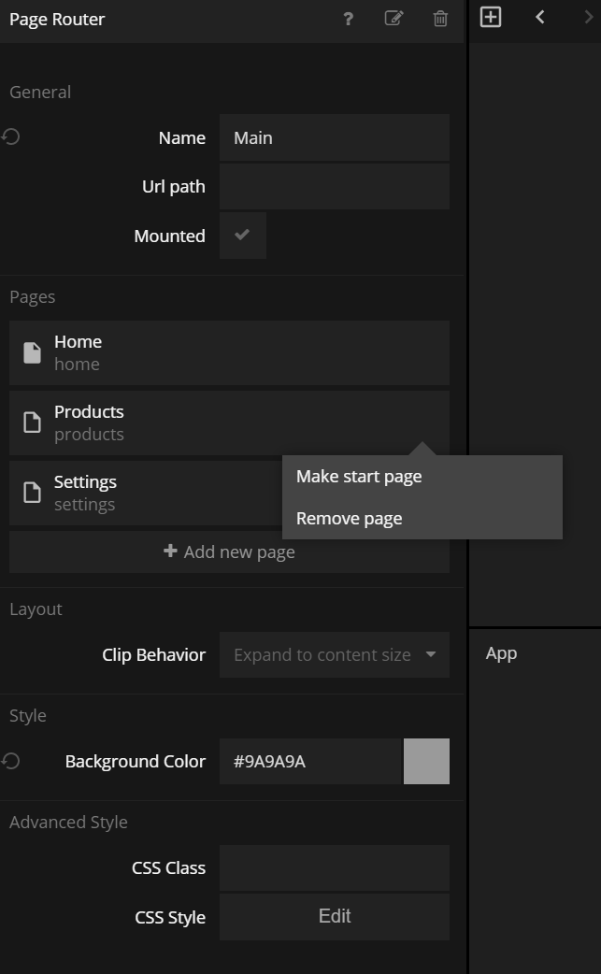601x974 pixels.
Task: Open the CSS Style Edit button
Action: (335, 917)
